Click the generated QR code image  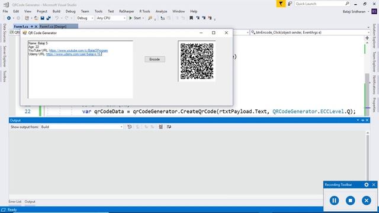[x=197, y=62]
